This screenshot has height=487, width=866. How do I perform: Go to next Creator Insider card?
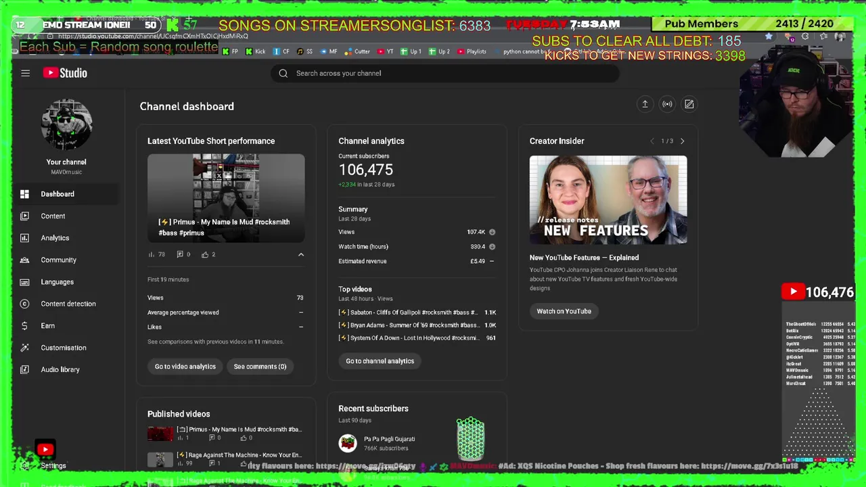(682, 141)
